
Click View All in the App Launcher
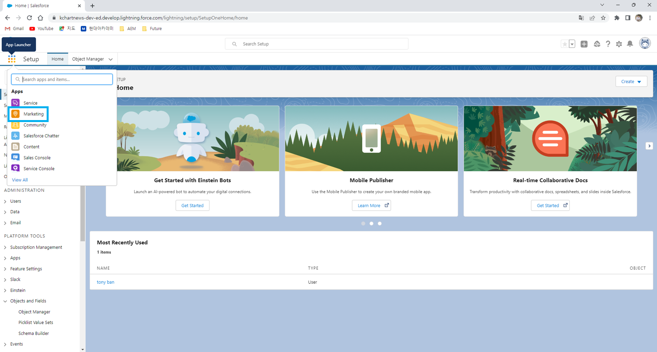[x=20, y=180]
